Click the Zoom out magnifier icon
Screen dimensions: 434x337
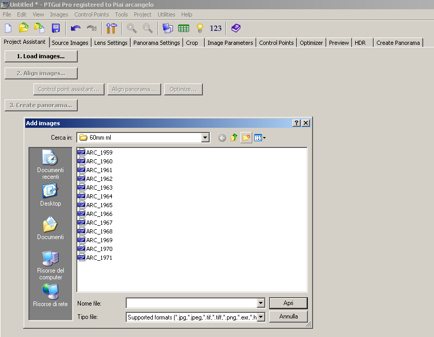tap(148, 28)
